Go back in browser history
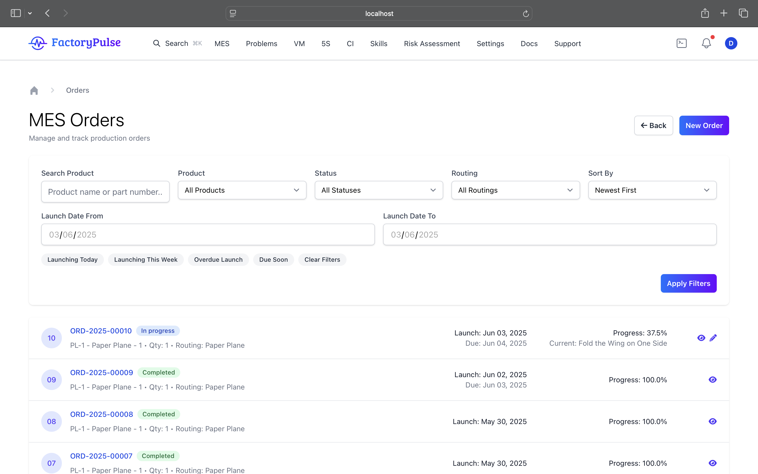The height and width of the screenshot is (474, 758). [47, 13]
